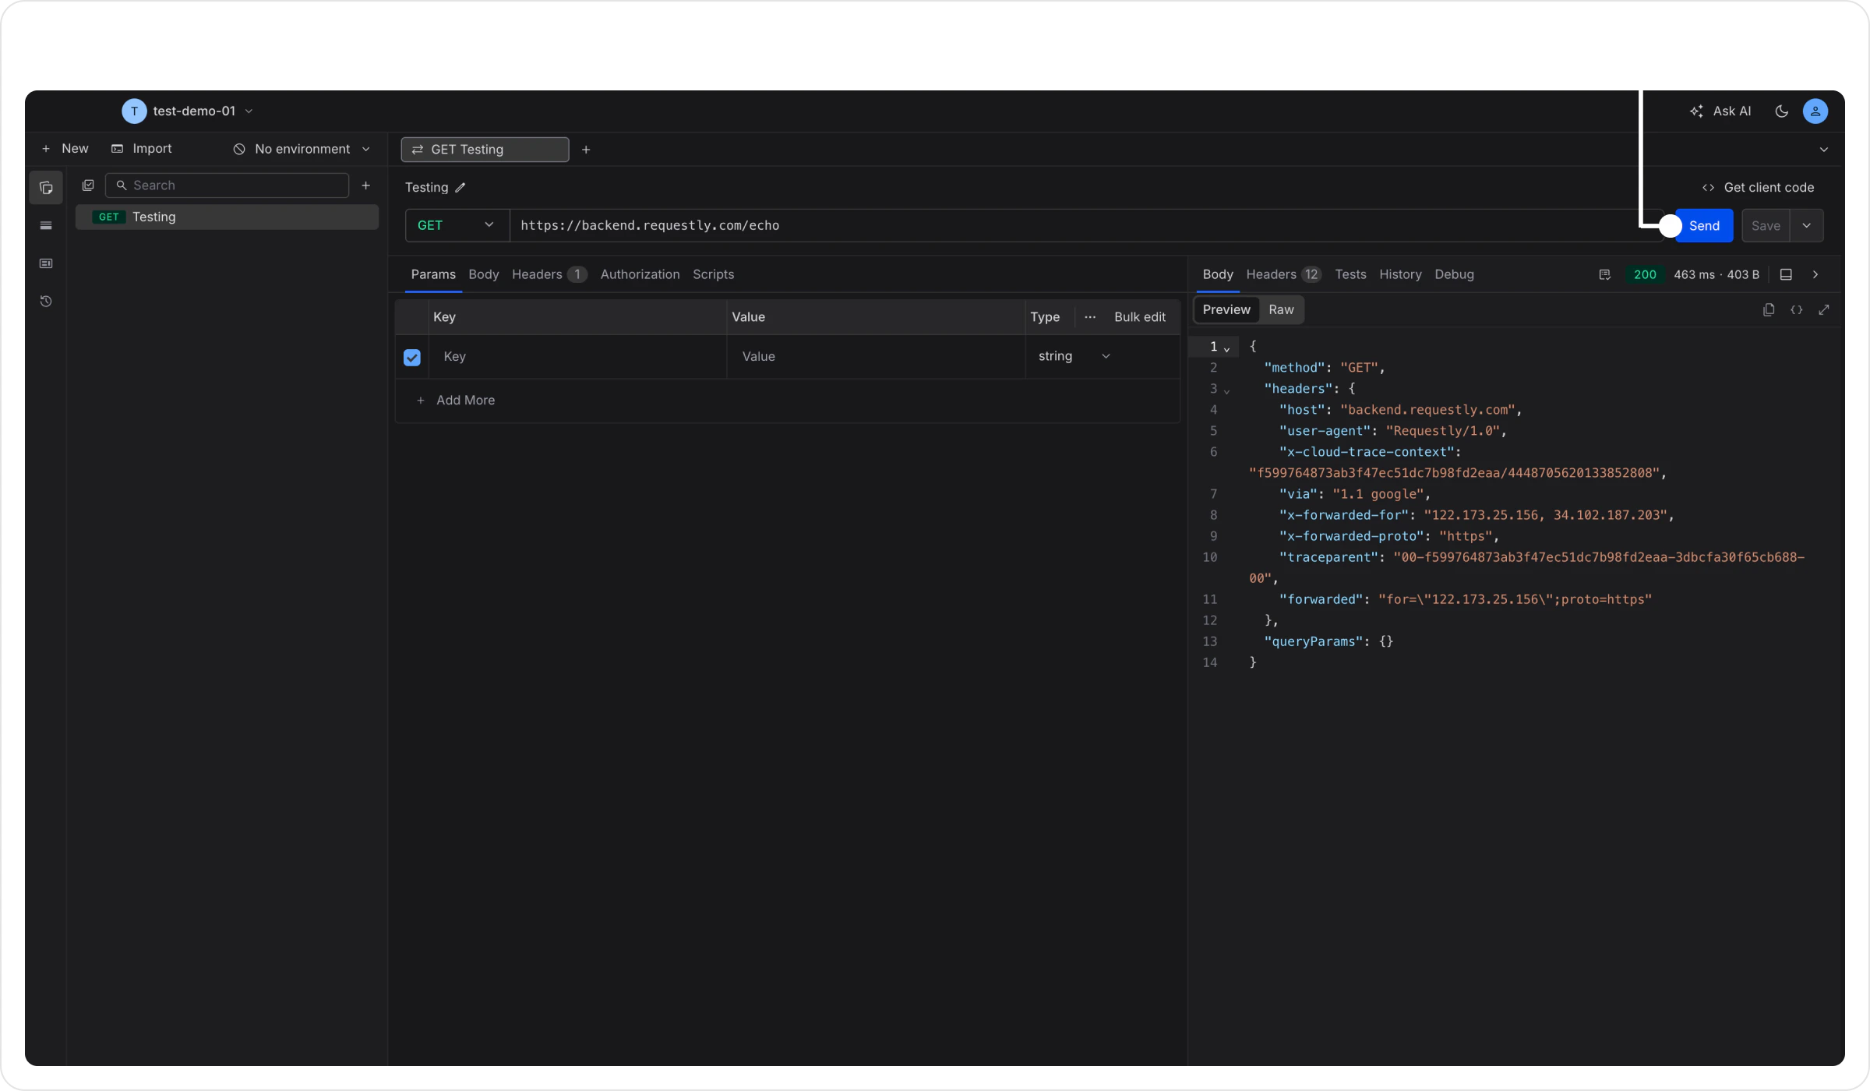Screen dimensions: 1870x1091
Task: Open History icon in left sidebar
Action: [x=46, y=302]
